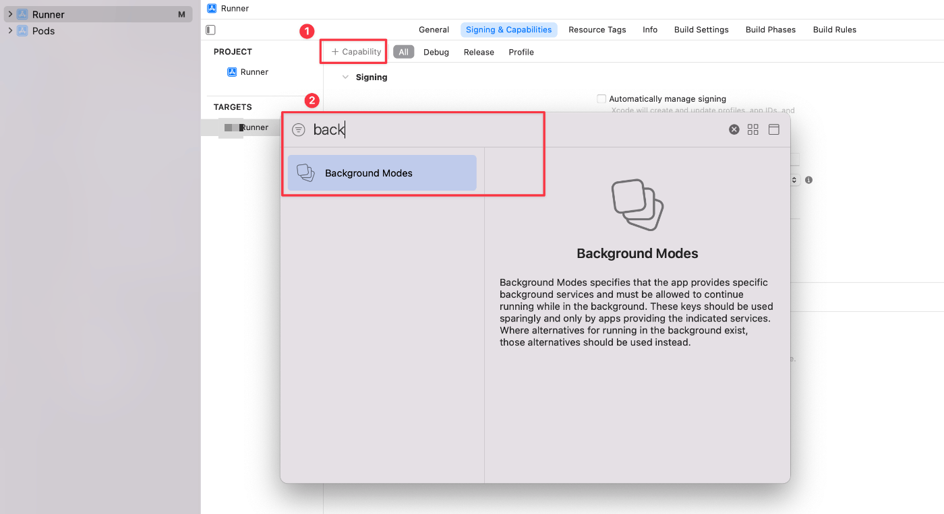The image size is (944, 514).
Task: Clear the capability search text
Action: coord(734,129)
